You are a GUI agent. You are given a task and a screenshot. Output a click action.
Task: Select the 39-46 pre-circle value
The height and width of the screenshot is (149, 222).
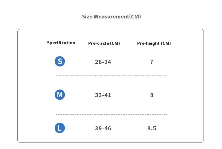coord(103,128)
